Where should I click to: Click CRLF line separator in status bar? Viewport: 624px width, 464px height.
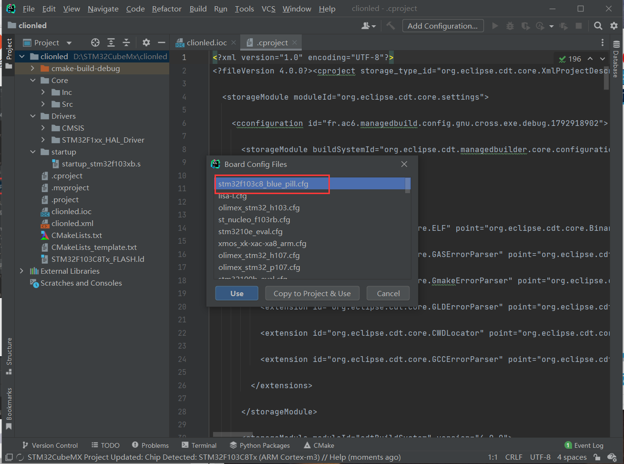513,457
